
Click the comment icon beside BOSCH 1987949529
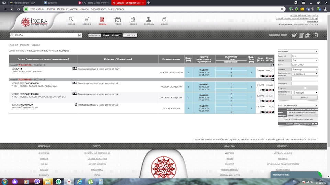(76, 104)
